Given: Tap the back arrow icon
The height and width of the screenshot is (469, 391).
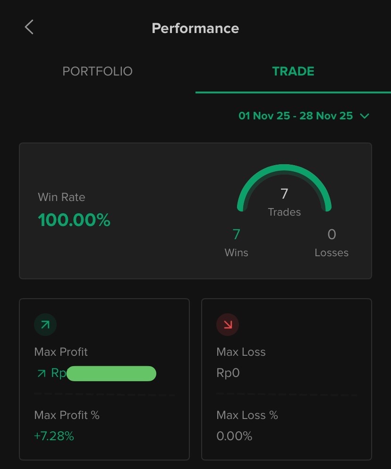Looking at the screenshot, I should (x=29, y=27).
